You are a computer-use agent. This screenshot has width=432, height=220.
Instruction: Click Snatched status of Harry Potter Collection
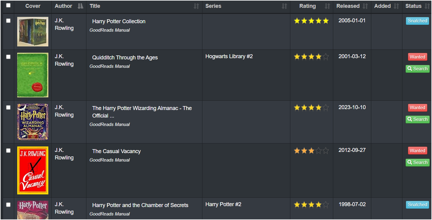click(x=417, y=21)
